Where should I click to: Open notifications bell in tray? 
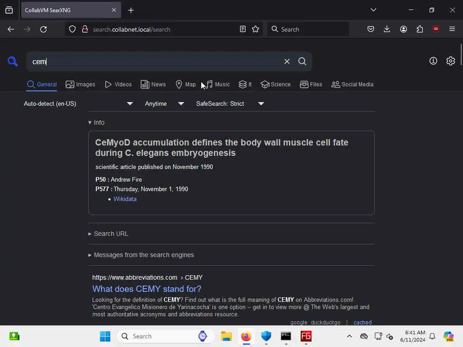(x=432, y=336)
